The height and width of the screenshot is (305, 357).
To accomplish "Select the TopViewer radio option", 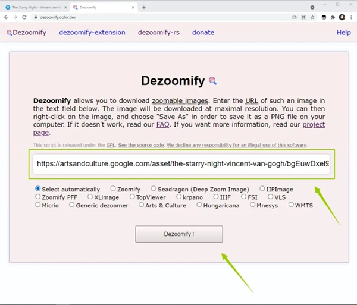I will (132, 197).
